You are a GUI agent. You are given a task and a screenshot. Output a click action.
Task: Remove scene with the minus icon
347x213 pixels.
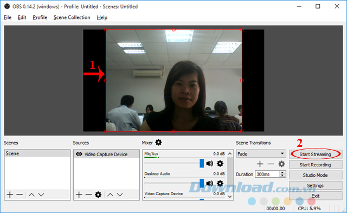click(20, 195)
